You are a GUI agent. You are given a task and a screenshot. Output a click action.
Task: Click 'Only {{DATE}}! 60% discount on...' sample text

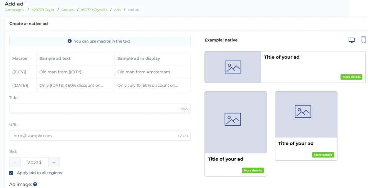point(72,85)
